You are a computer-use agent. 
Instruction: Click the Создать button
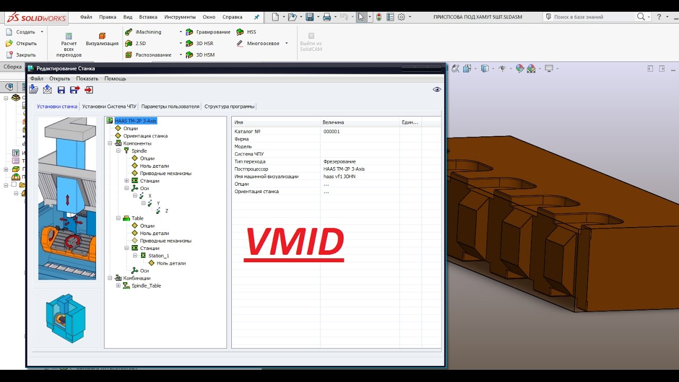(21, 32)
